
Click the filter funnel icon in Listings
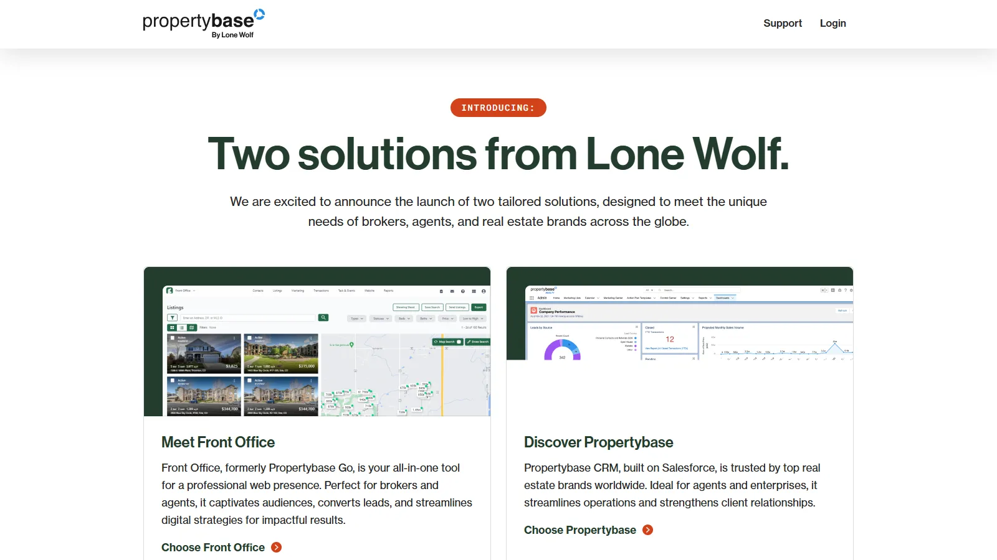(171, 318)
